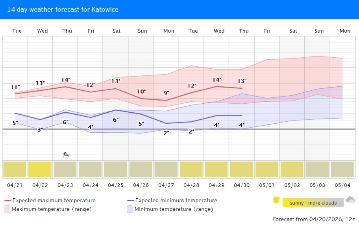Select the 05/01 sunny condition tile
The image size is (359, 225).
(266, 169)
